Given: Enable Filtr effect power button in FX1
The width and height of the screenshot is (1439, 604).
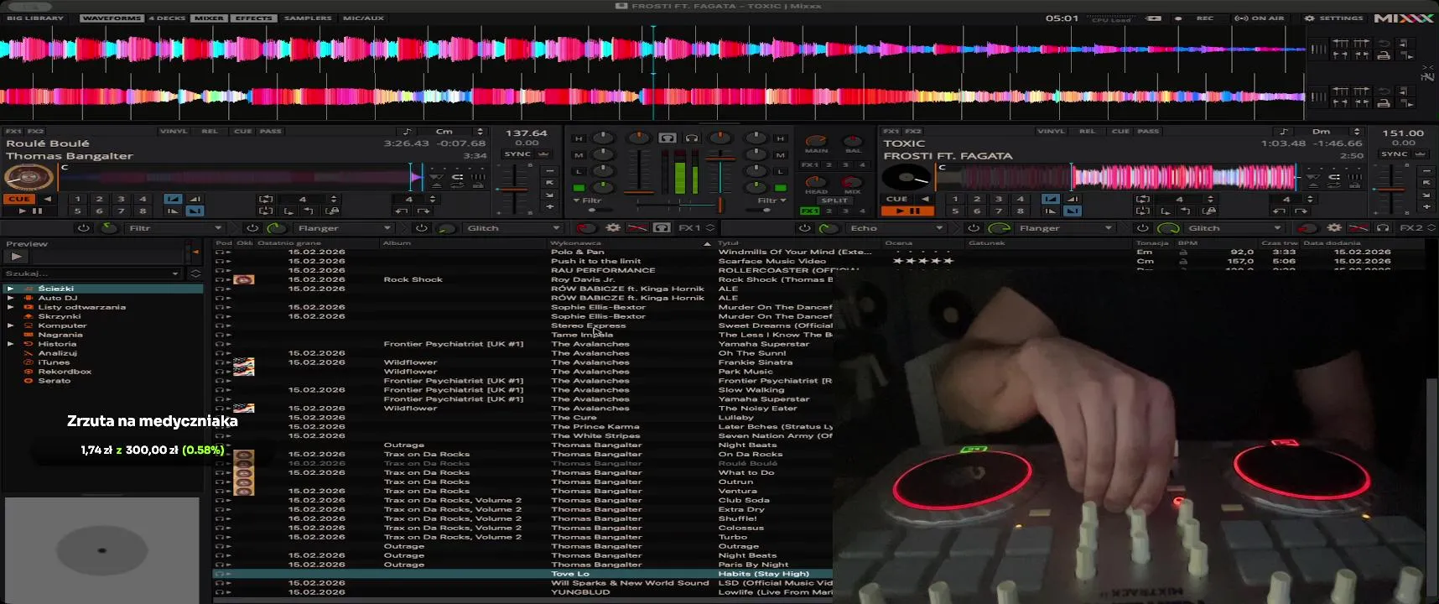Looking at the screenshot, I should 83,228.
